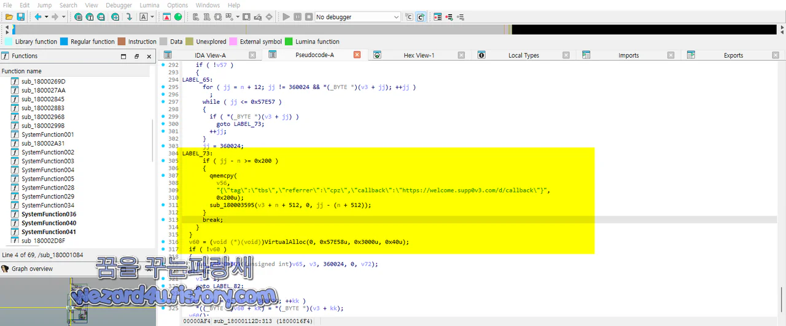
Task: Click the Lumina function green swatch
Action: coord(289,42)
